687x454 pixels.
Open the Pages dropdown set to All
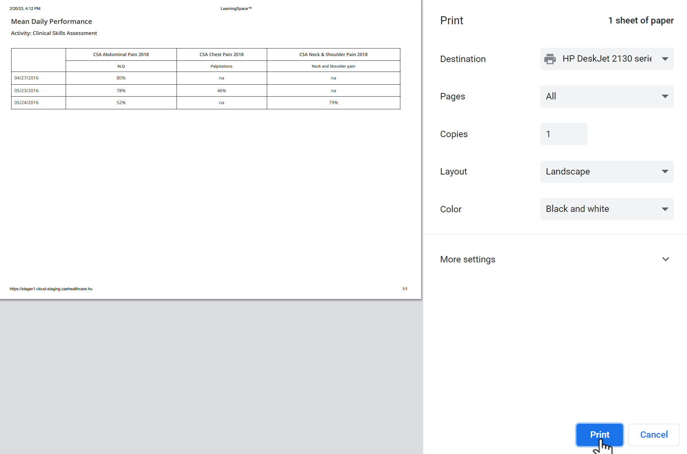coord(607,97)
